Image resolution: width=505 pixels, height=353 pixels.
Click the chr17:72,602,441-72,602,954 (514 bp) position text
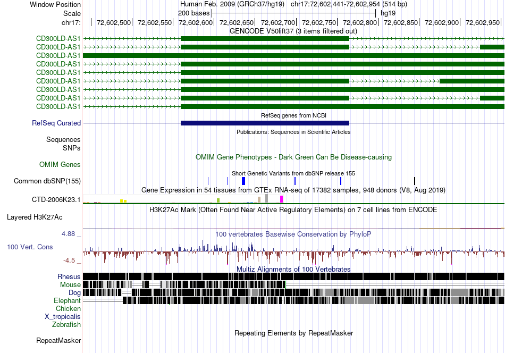pyautogui.click(x=349, y=4)
